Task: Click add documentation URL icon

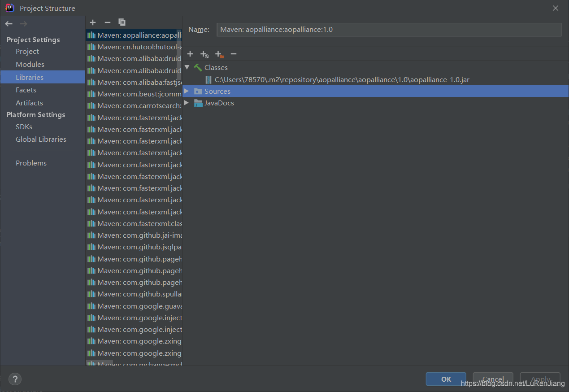Action: coord(204,54)
